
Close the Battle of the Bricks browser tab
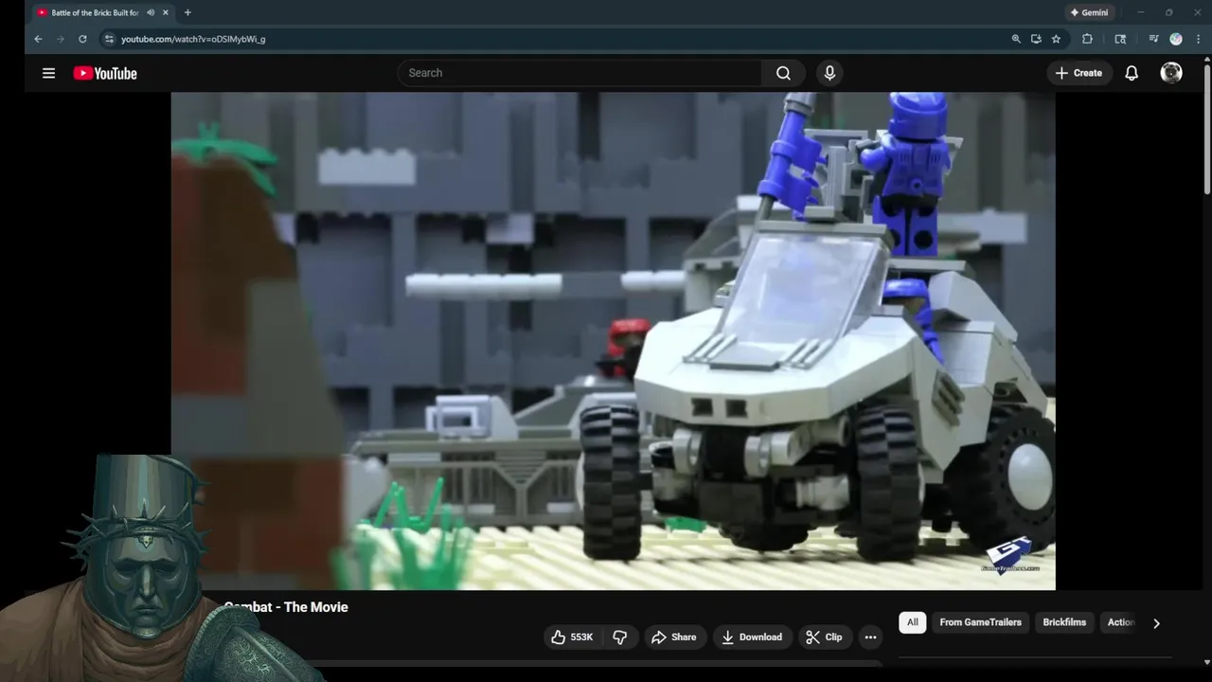coord(166,13)
